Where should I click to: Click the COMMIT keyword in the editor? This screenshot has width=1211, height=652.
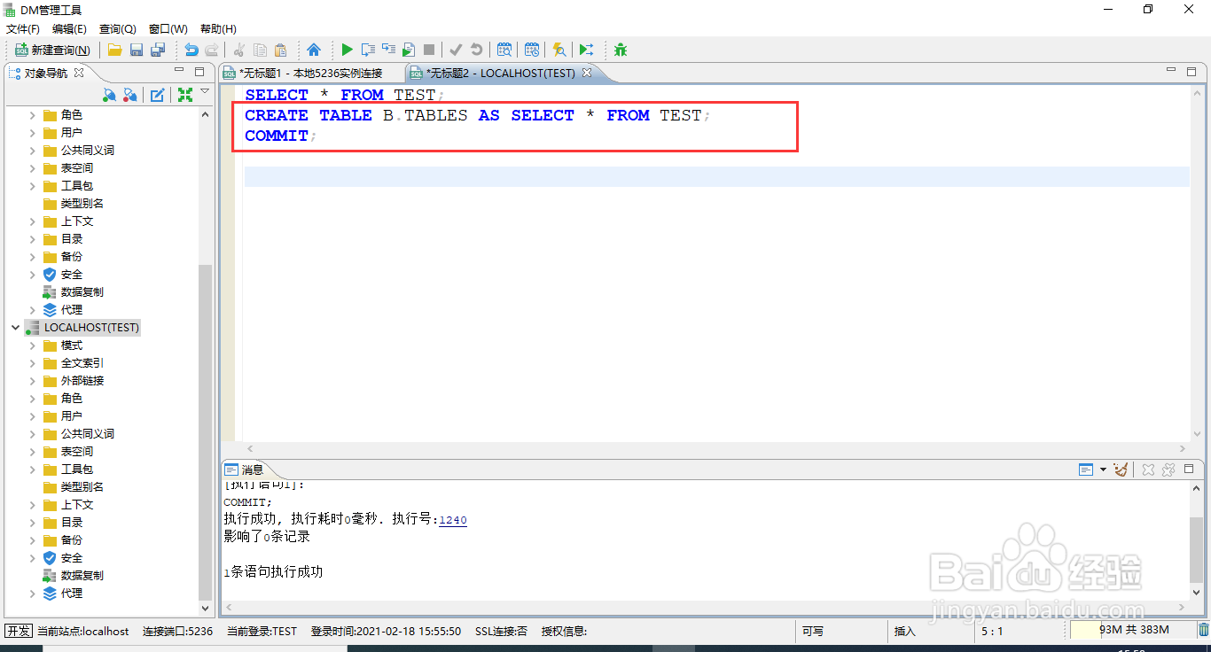point(277,136)
